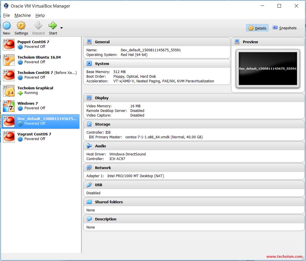Viewport: 306px width, 261px height.
Task: Click the Preview panel heading
Action: tap(250, 42)
